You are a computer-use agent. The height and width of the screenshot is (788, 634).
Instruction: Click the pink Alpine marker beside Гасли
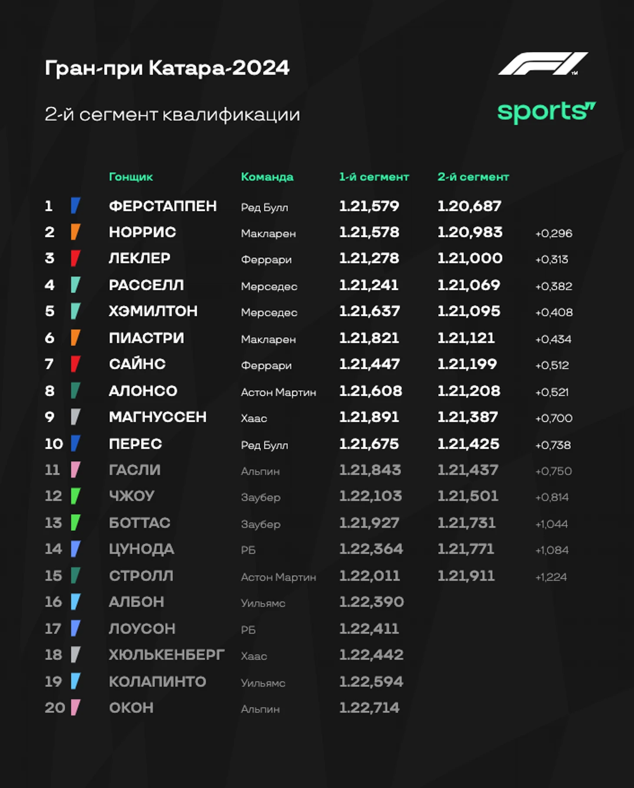click(76, 470)
